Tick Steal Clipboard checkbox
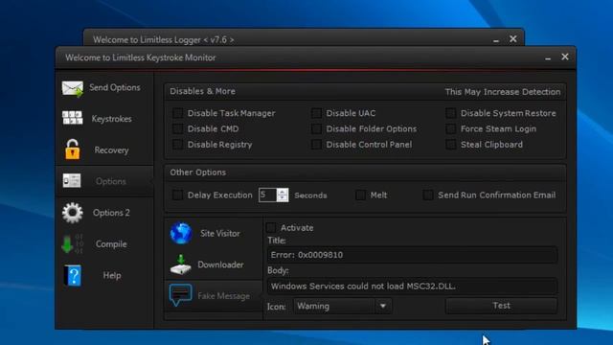Screen dimensions: 613x345 451,145
